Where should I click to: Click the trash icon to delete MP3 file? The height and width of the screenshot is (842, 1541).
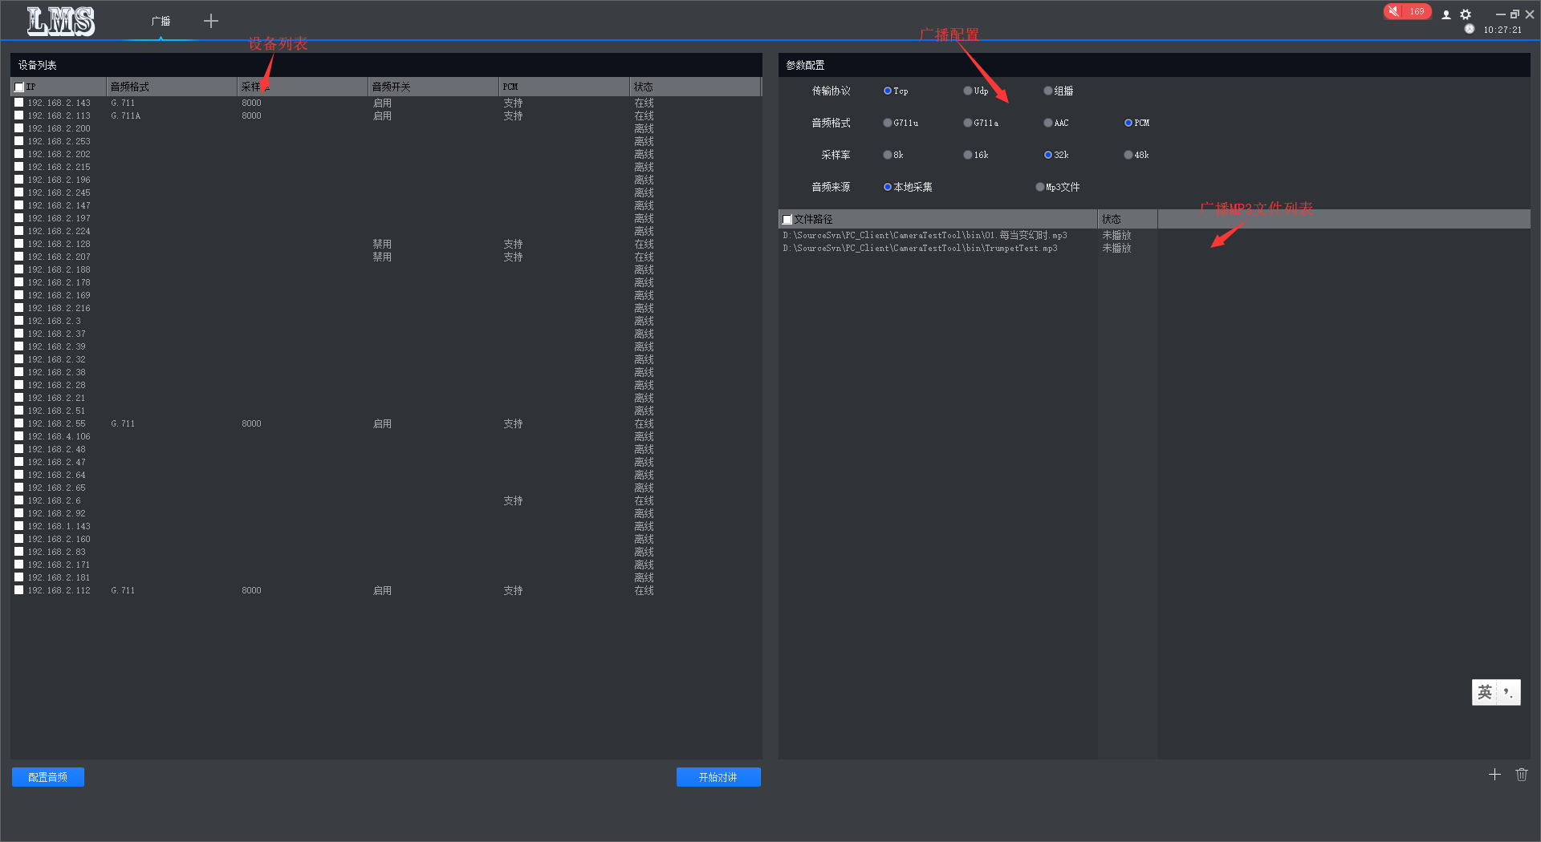click(1522, 775)
